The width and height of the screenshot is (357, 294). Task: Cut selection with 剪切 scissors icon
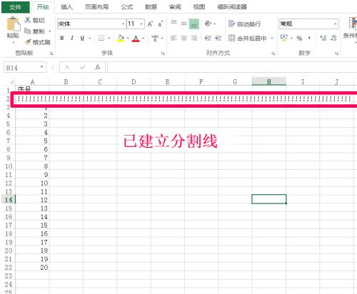[28, 20]
